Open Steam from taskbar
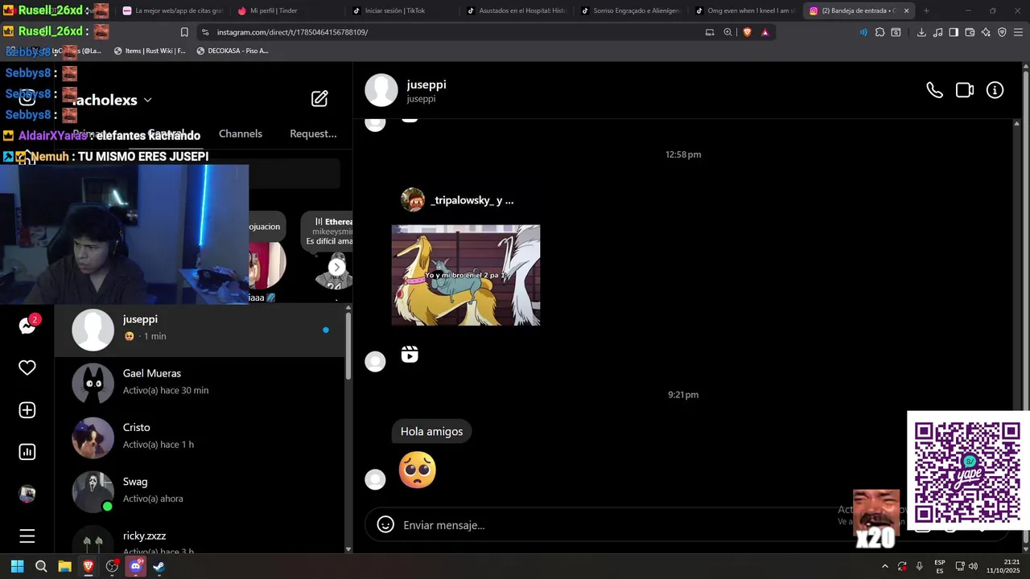 click(159, 566)
